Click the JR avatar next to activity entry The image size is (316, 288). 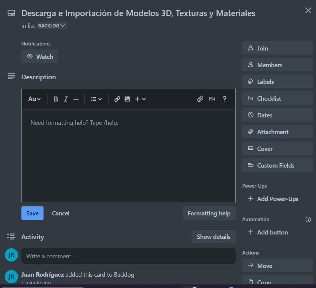point(11,277)
